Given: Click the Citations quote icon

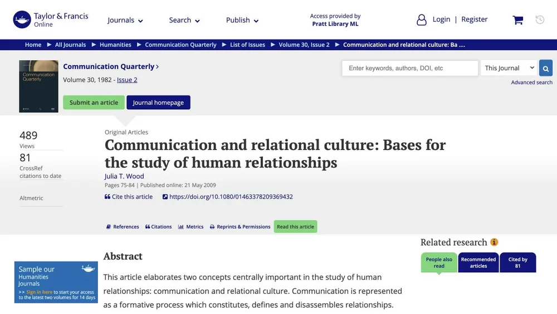Looking at the screenshot, I should click(x=148, y=227).
